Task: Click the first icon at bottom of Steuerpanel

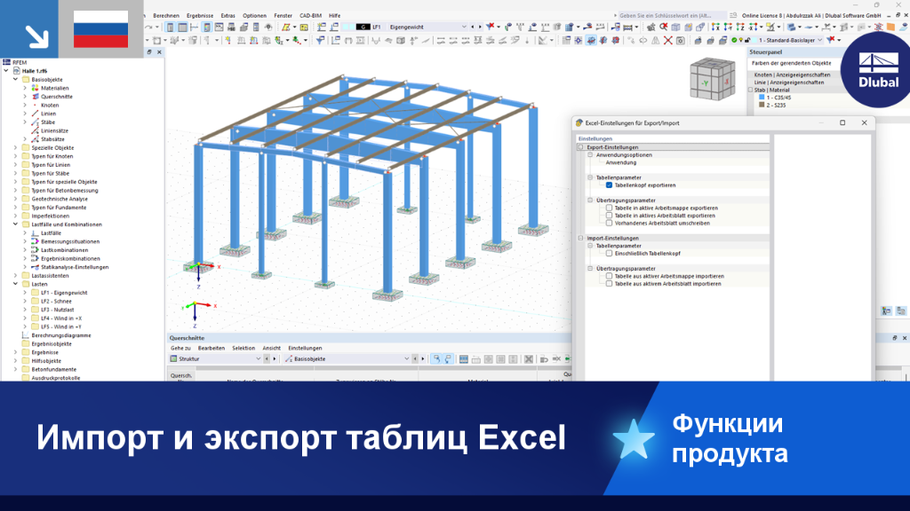Action: click(886, 311)
